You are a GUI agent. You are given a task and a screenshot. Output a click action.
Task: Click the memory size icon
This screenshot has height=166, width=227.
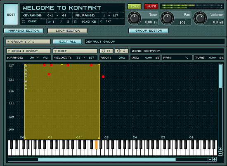(x=75, y=22)
